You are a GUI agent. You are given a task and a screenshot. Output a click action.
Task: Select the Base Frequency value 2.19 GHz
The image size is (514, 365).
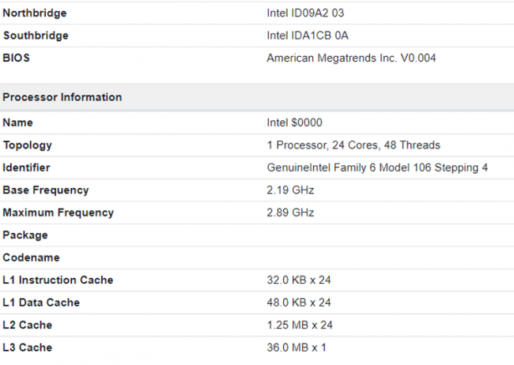pyautogui.click(x=290, y=190)
